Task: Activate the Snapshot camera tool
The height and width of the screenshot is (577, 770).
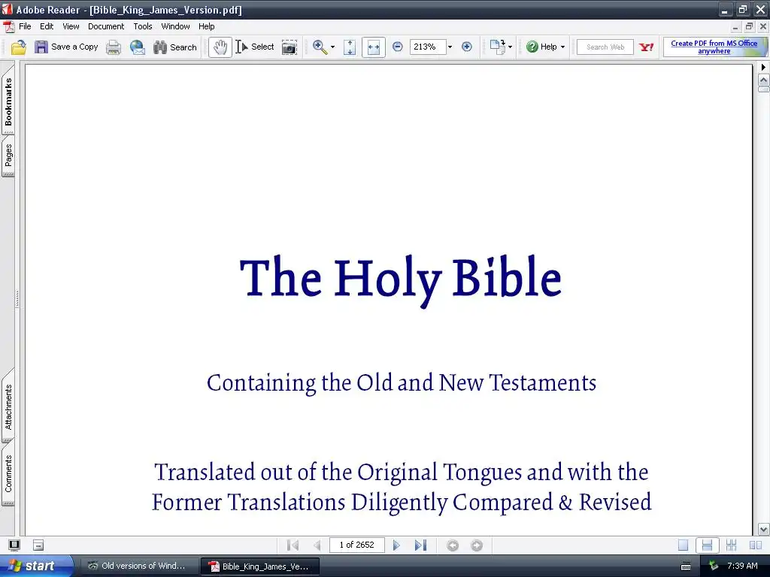Action: (x=290, y=47)
